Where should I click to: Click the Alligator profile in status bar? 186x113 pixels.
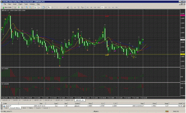[x=96, y=111]
